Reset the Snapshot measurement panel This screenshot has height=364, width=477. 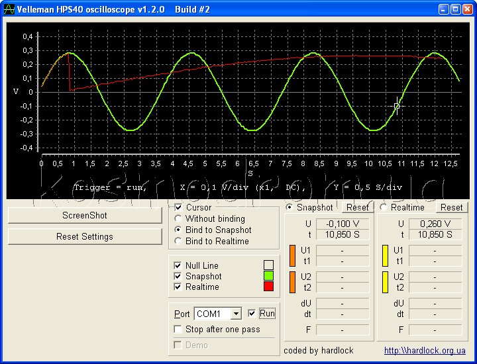point(358,208)
